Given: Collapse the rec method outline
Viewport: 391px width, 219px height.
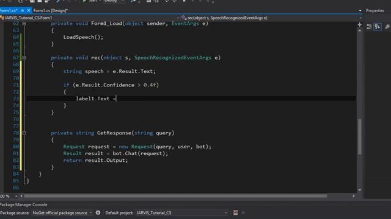Looking at the screenshot, I should 24,58.
